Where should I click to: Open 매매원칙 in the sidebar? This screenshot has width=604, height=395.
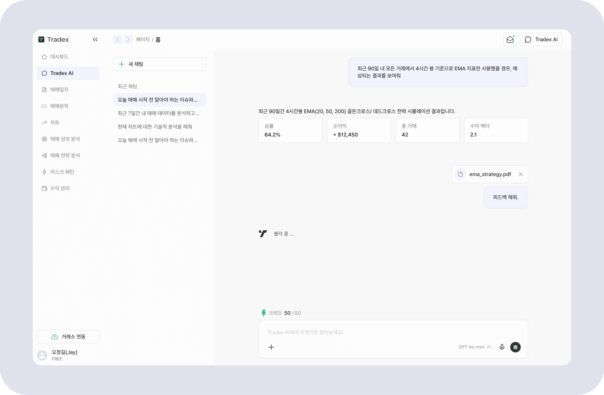tap(68, 106)
